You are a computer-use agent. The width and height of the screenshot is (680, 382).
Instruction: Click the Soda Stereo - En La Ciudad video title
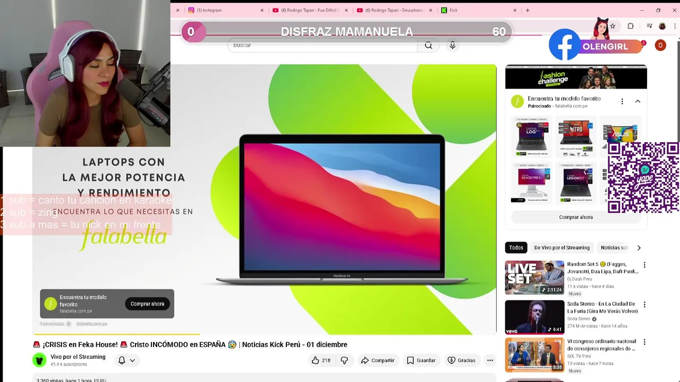coord(602,307)
